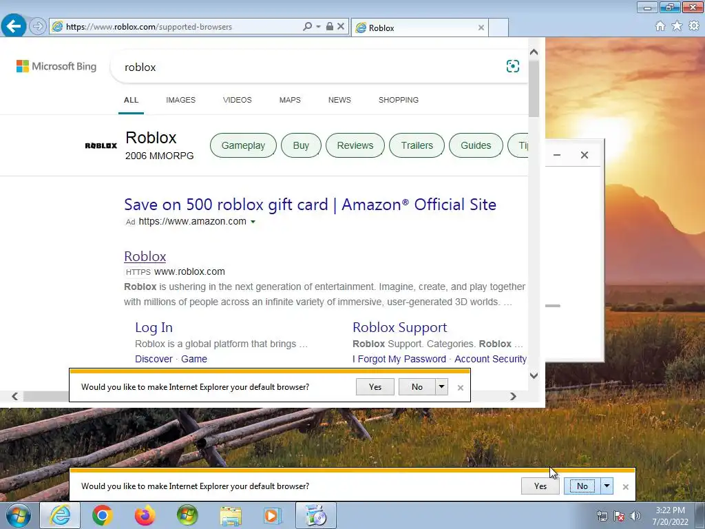Open the green Windows orb taskbar icon
This screenshot has width=705, height=529.
pyautogui.click(x=187, y=515)
